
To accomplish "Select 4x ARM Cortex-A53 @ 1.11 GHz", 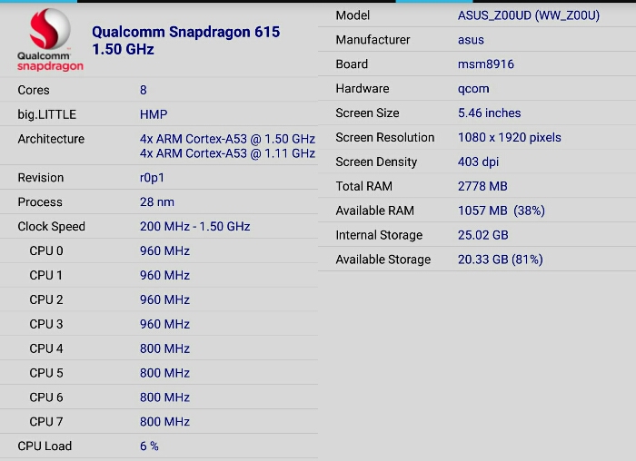I will 227,153.
